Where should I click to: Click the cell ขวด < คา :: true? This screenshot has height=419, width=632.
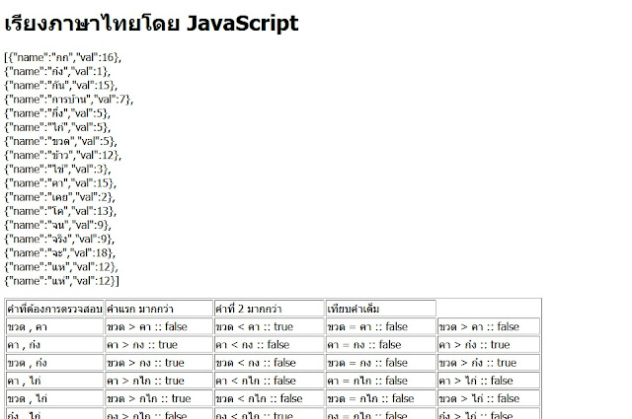coord(270,326)
